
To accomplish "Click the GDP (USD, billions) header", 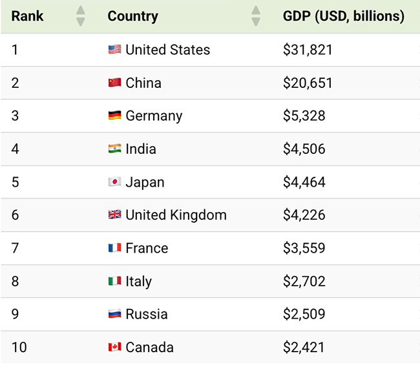I will [x=343, y=16].
